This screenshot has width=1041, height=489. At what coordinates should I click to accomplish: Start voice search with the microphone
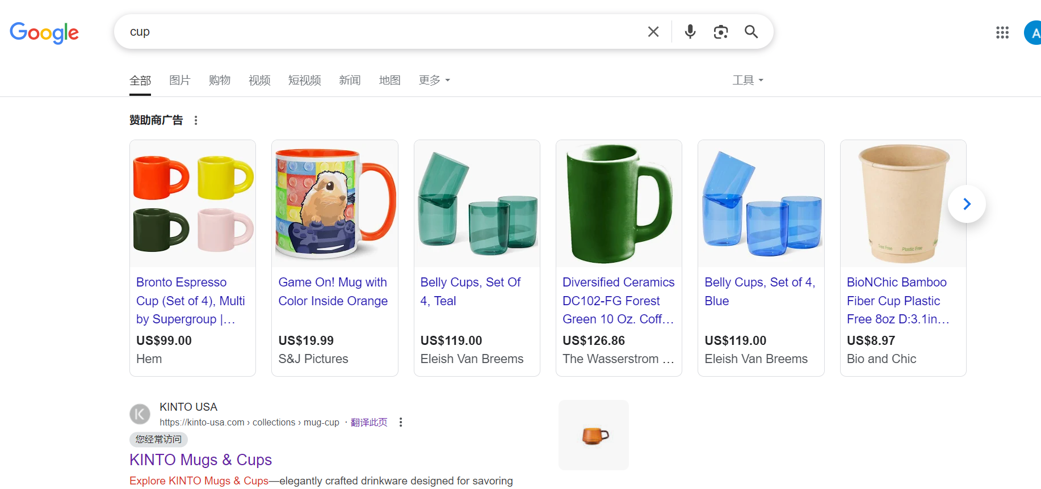point(690,32)
